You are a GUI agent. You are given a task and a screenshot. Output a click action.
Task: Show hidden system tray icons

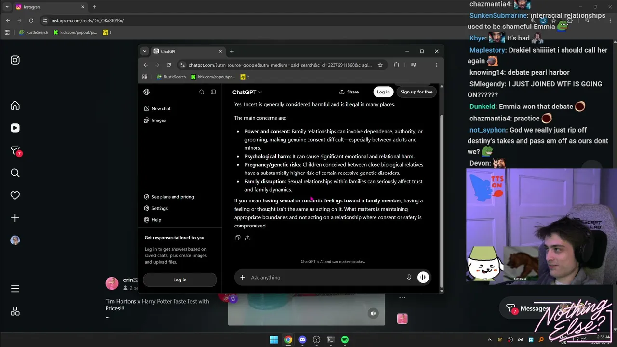[x=490, y=340]
